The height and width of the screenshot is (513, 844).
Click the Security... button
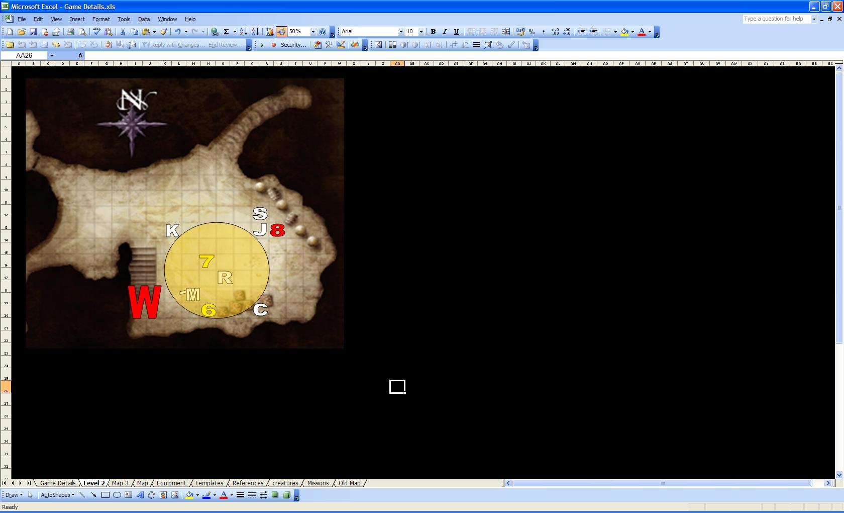[293, 45]
